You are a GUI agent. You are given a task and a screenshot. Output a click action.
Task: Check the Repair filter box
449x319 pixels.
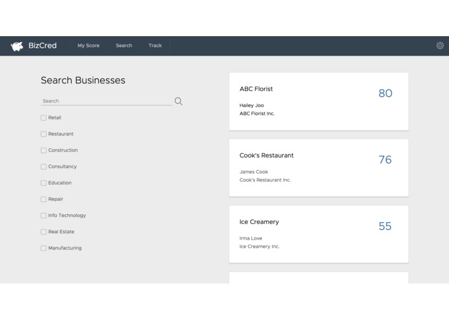[43, 200]
